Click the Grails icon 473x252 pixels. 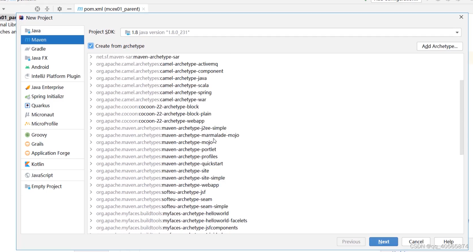coord(28,144)
